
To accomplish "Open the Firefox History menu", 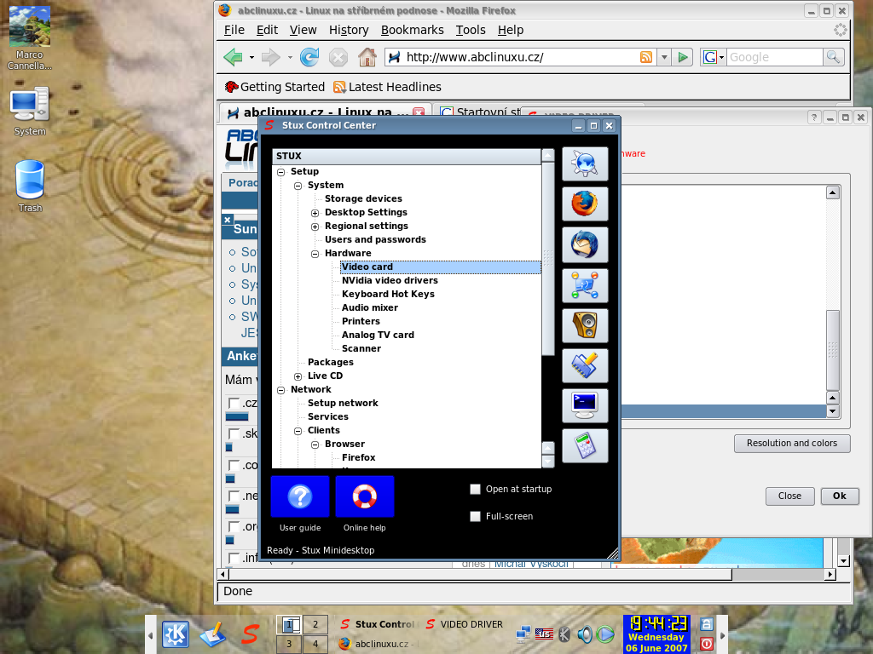I will (x=349, y=30).
